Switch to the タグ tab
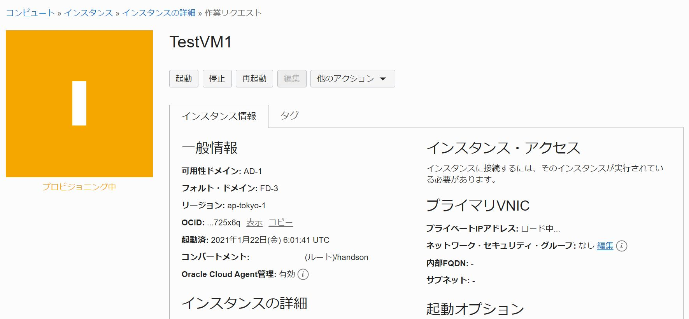 point(289,116)
